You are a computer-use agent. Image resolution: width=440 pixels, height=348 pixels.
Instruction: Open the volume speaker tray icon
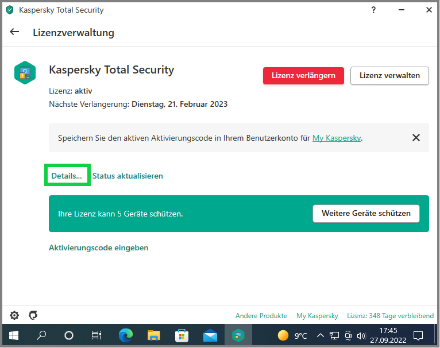[361, 335]
